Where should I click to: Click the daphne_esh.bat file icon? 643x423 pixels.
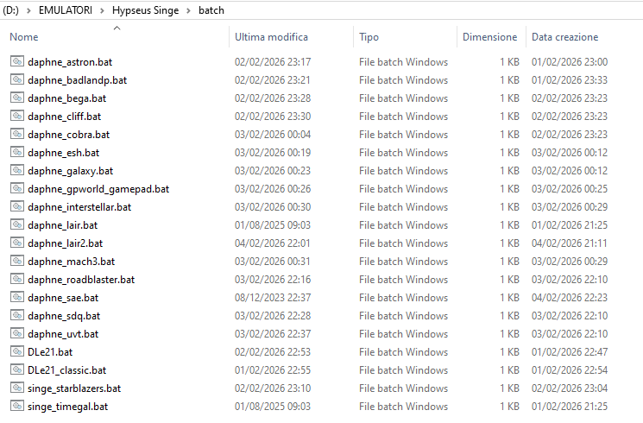coord(17,152)
